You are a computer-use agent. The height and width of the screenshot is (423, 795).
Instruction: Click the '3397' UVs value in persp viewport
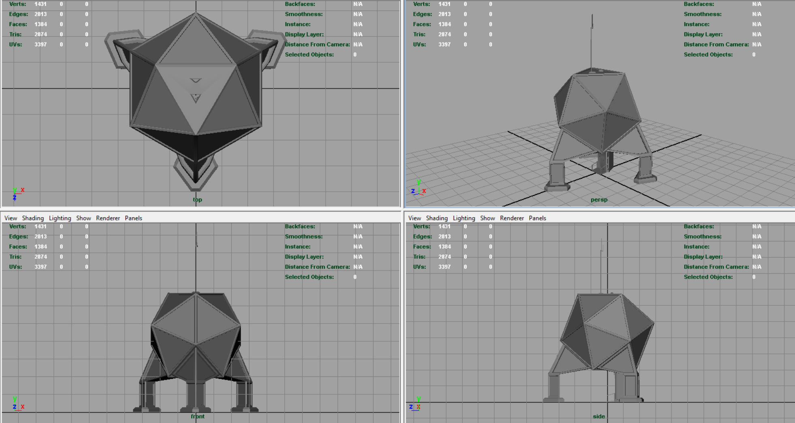click(444, 44)
